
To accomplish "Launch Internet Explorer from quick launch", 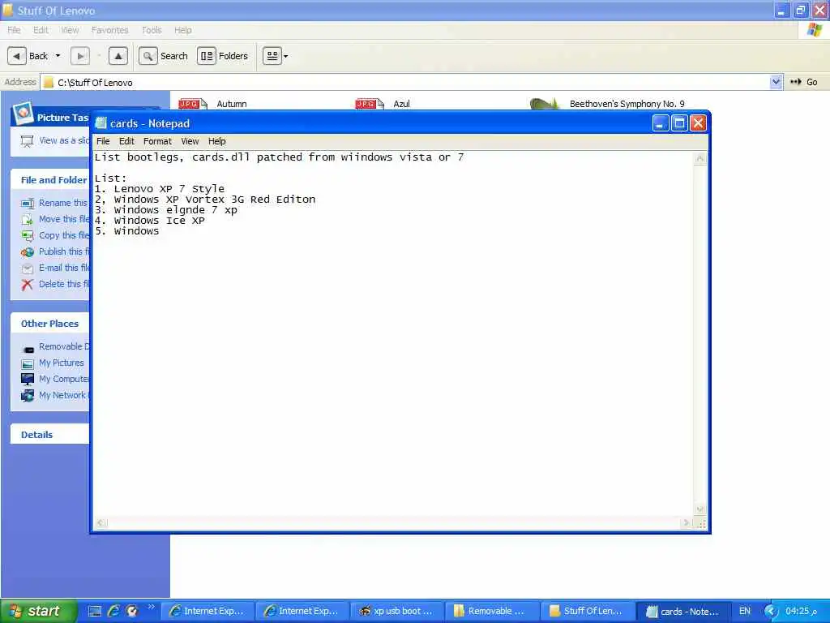I will [x=113, y=611].
